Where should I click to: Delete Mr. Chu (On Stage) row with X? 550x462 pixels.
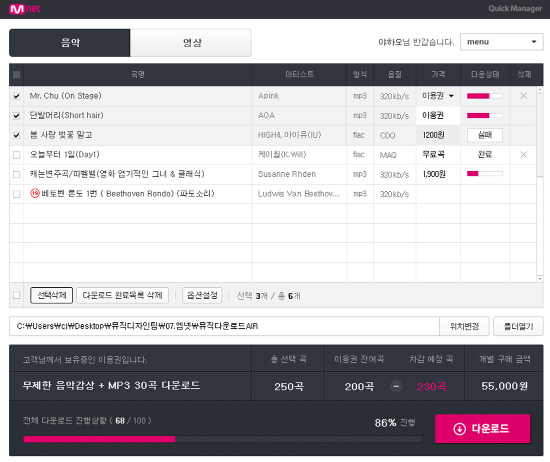coord(523,96)
